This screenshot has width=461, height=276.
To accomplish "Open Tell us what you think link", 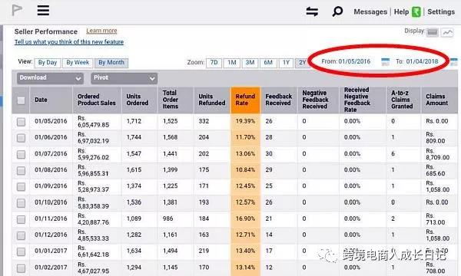I will [69, 42].
